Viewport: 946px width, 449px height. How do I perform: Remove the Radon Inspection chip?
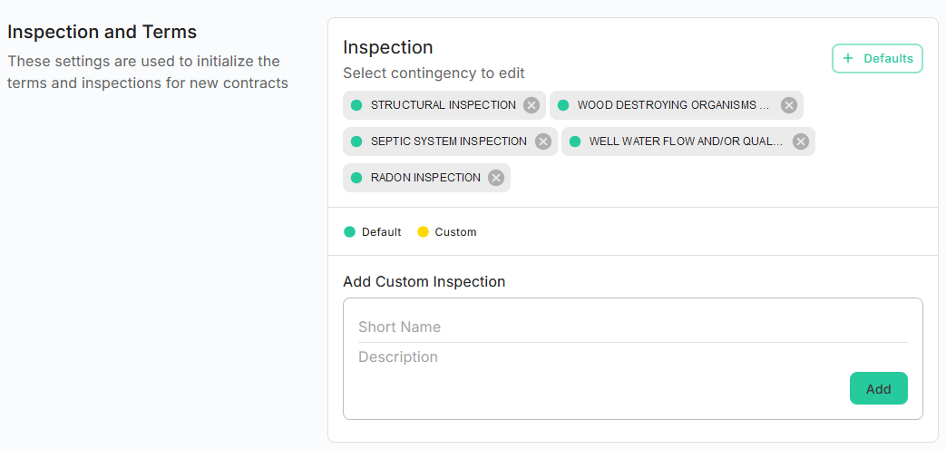[496, 178]
